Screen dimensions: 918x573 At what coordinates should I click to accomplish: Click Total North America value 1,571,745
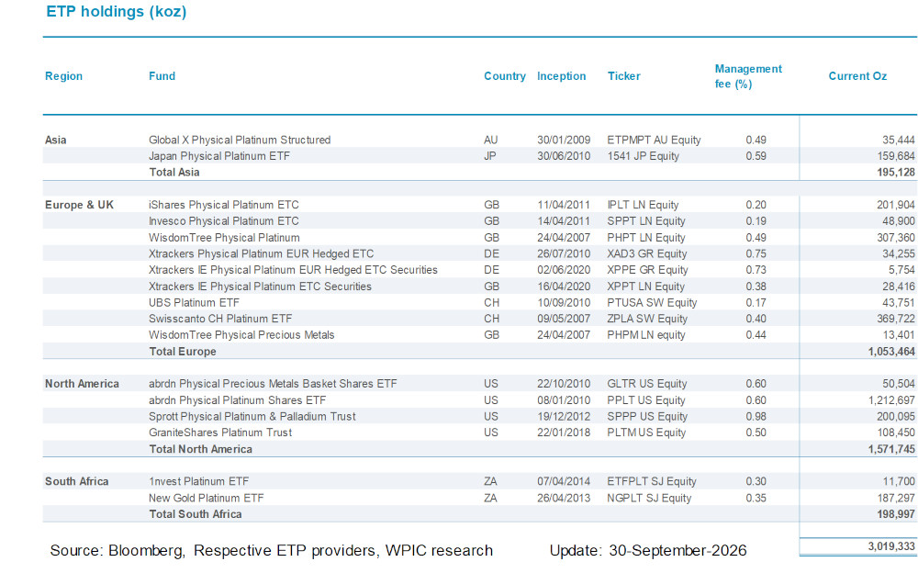891,449
